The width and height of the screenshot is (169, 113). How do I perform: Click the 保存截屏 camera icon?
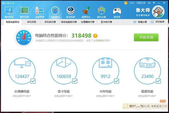tap(152, 22)
